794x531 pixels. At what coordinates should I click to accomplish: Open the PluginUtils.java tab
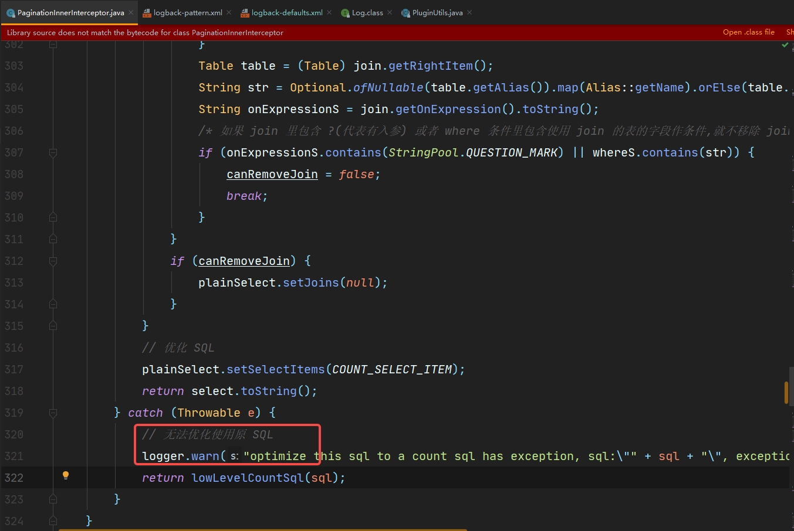(437, 12)
